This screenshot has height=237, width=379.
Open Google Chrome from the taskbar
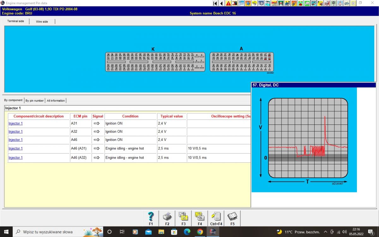[200, 232]
